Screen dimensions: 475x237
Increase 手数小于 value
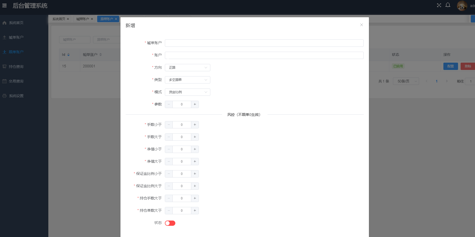[x=195, y=125]
